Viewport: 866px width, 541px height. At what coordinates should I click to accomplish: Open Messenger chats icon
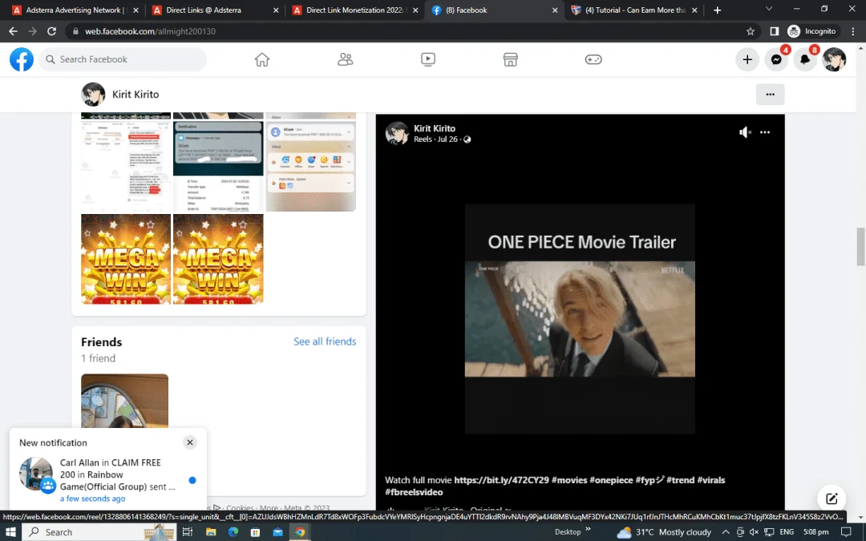[776, 59]
